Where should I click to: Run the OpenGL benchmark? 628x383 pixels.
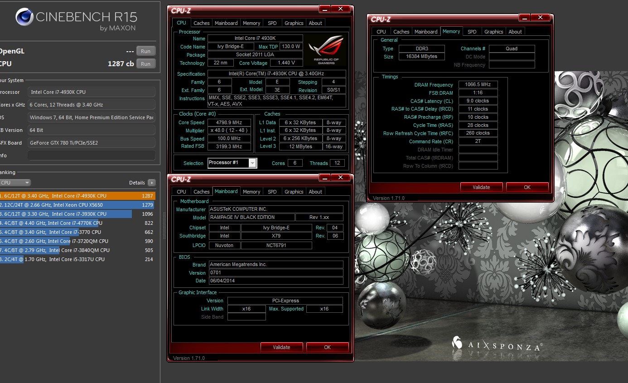145,51
